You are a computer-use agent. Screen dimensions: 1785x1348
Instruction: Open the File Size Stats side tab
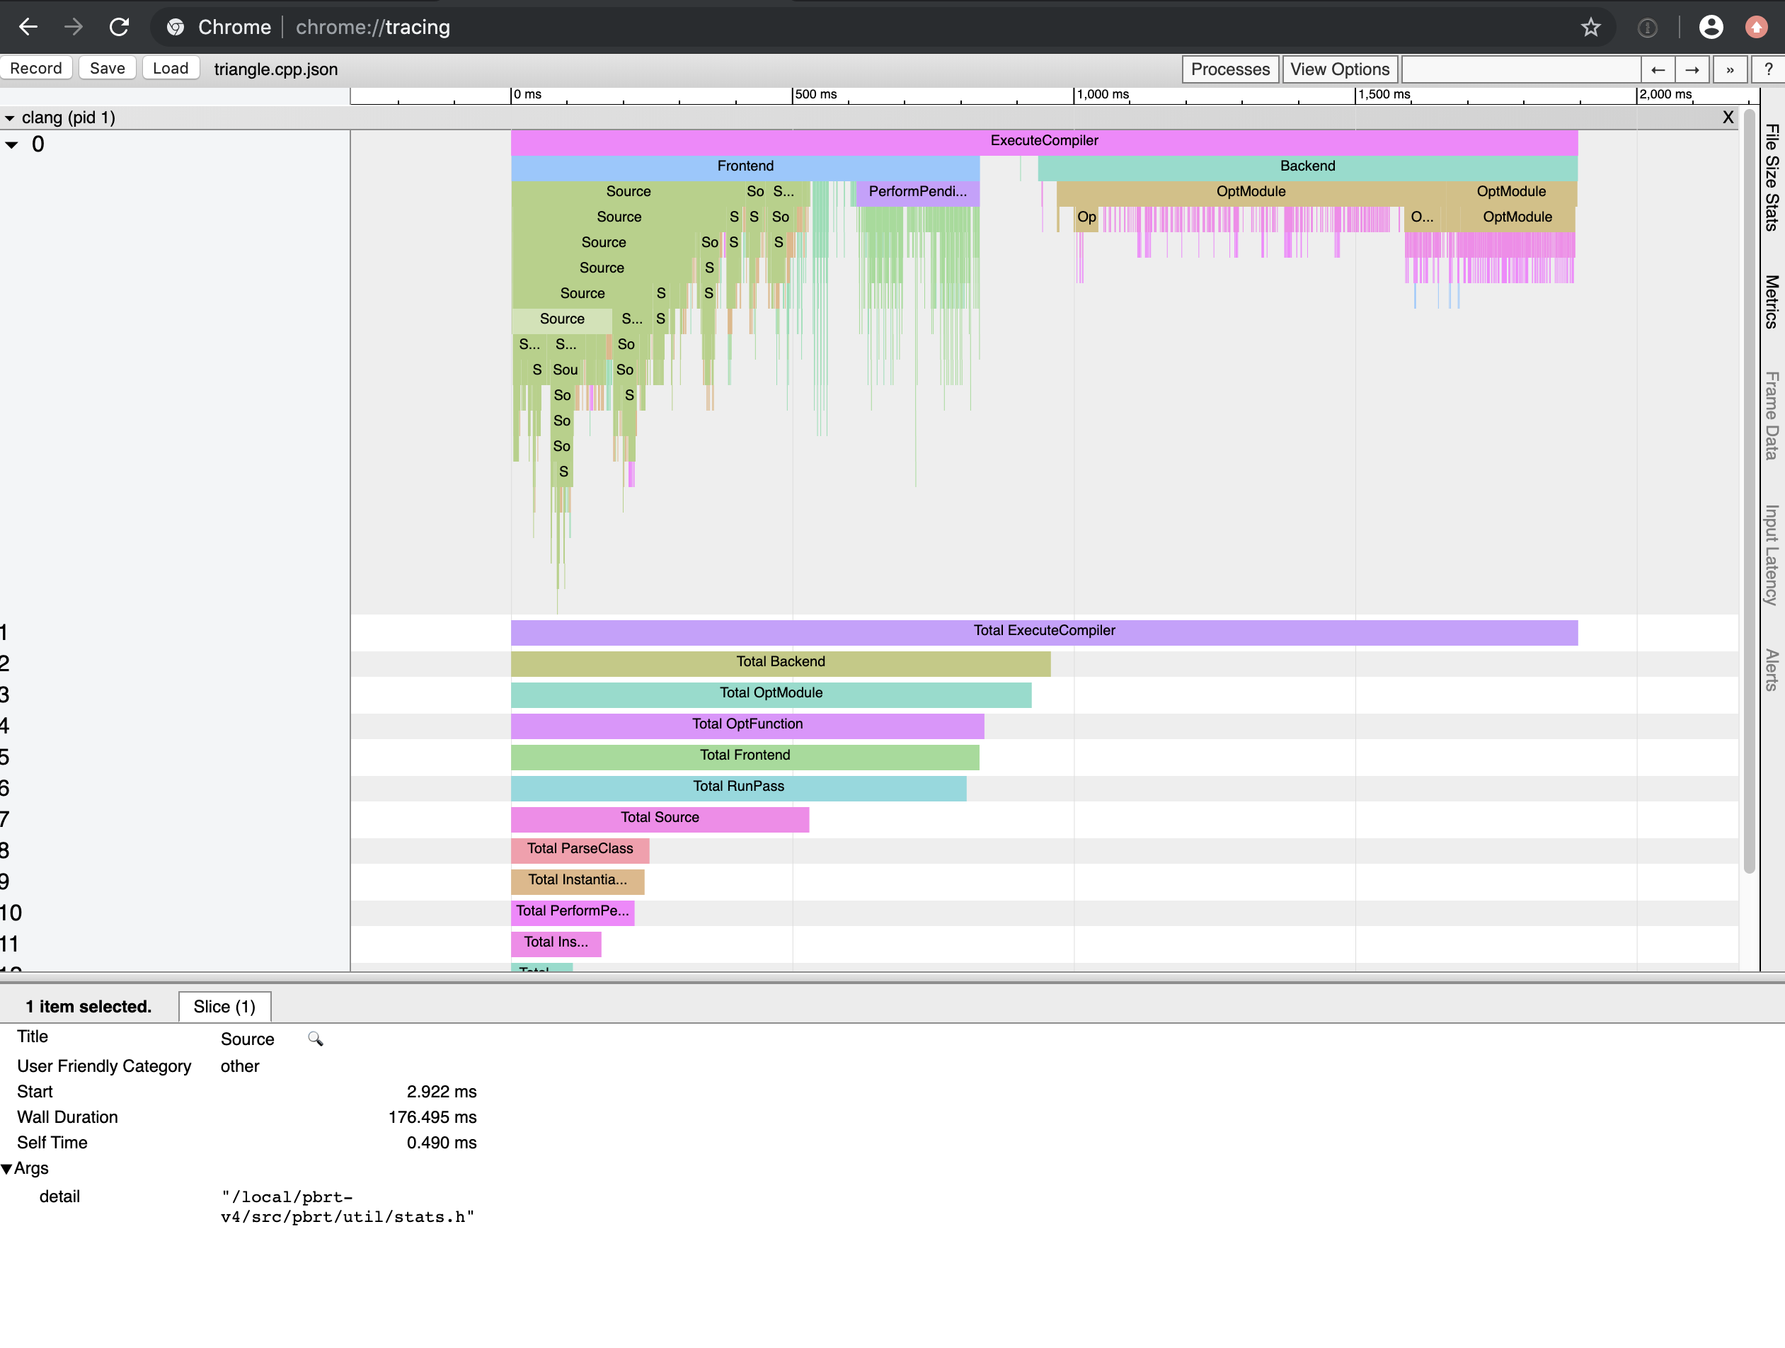(1772, 178)
